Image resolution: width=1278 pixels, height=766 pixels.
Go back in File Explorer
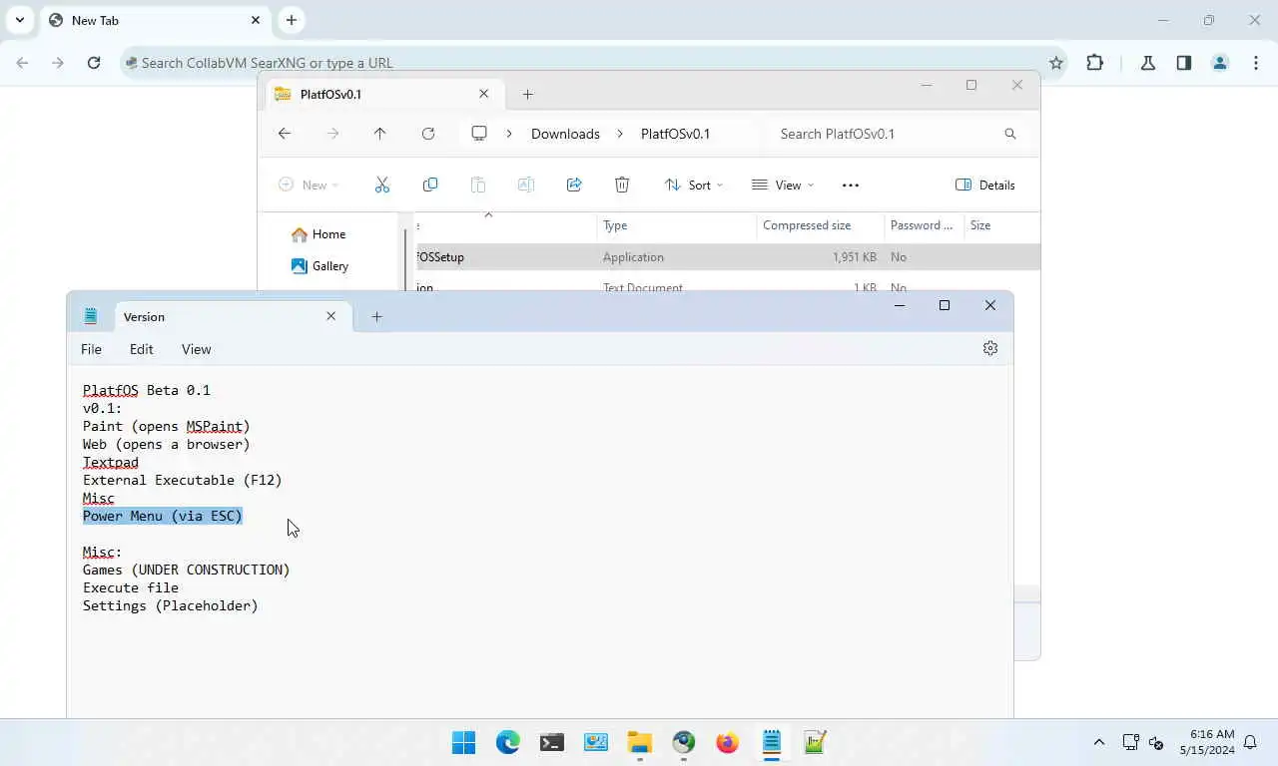pyautogui.click(x=285, y=134)
